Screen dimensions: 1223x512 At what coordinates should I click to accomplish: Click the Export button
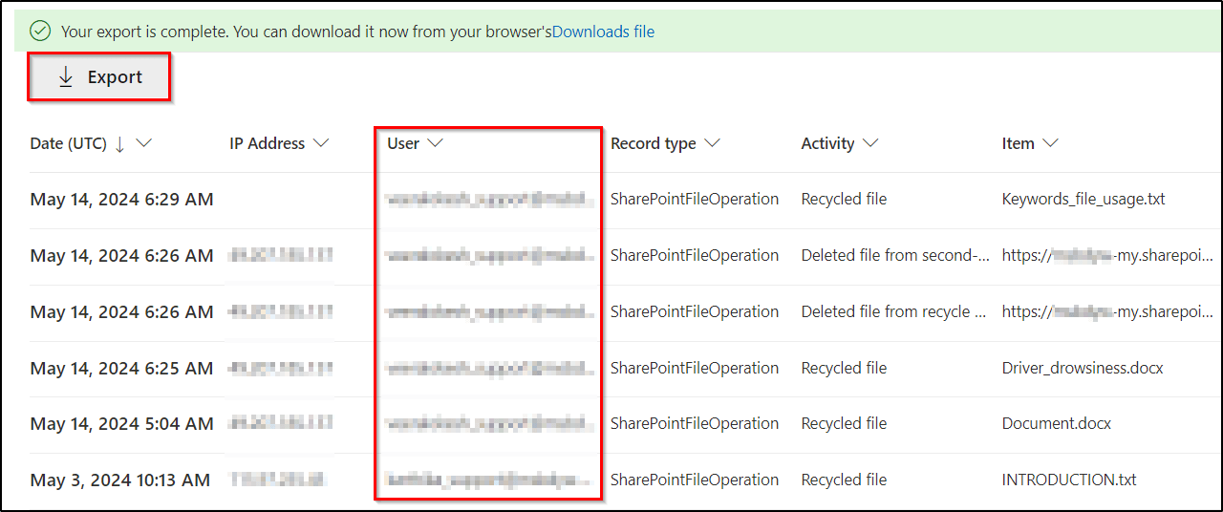pyautogui.click(x=98, y=77)
